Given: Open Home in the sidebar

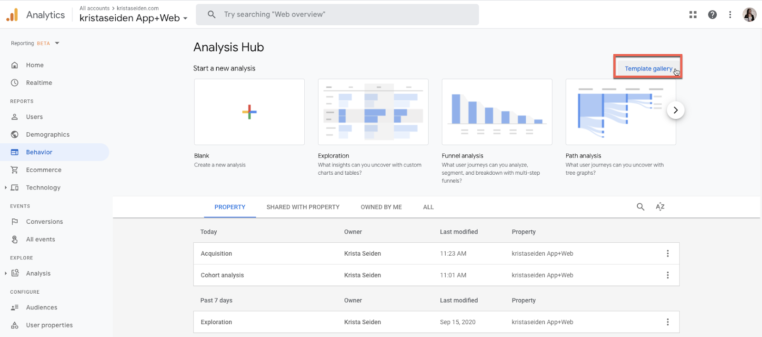Looking at the screenshot, I should coord(35,65).
